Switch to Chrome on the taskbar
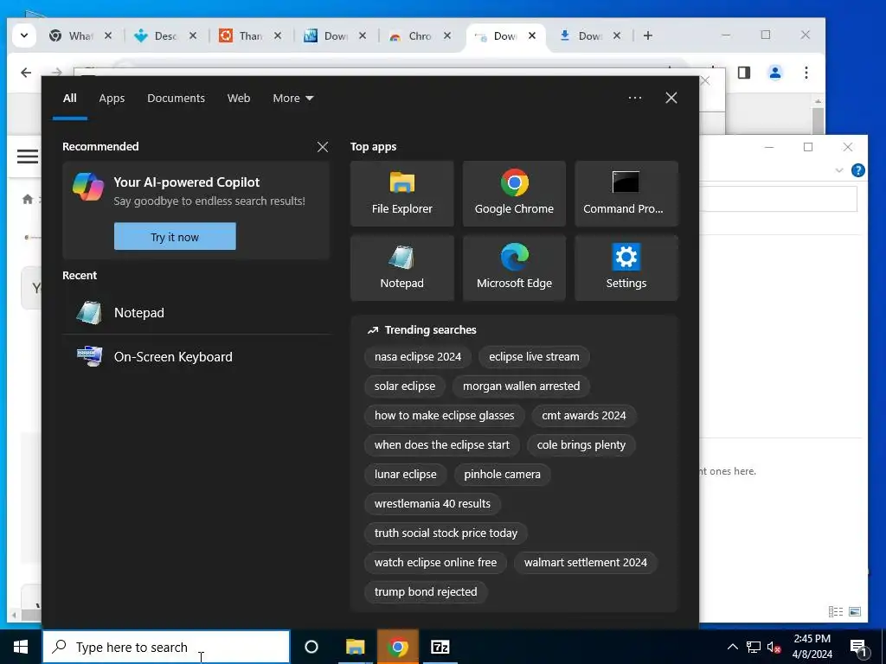 pyautogui.click(x=398, y=647)
